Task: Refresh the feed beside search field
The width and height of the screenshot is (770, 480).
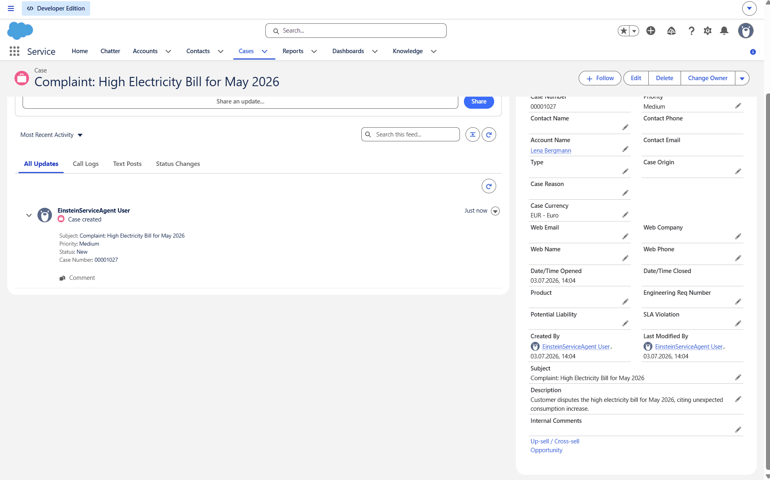Action: pyautogui.click(x=489, y=134)
